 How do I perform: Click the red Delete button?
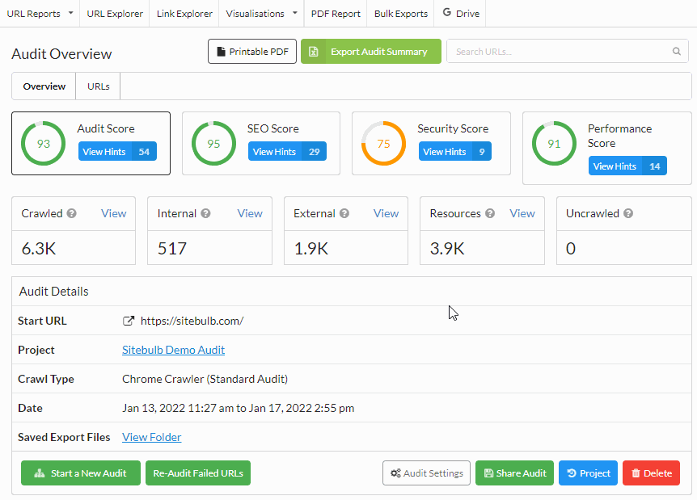(651, 473)
